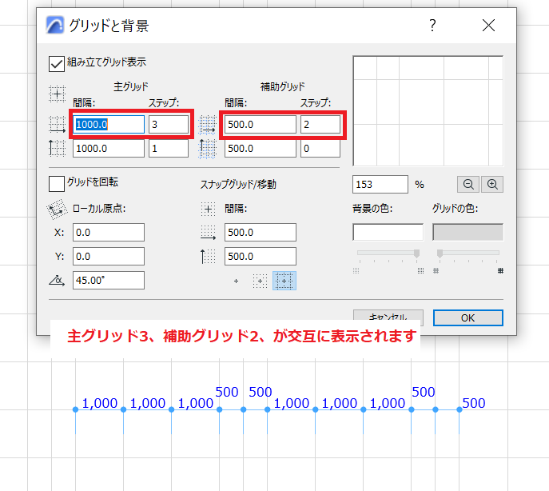Click the キャンセル button

click(x=388, y=315)
